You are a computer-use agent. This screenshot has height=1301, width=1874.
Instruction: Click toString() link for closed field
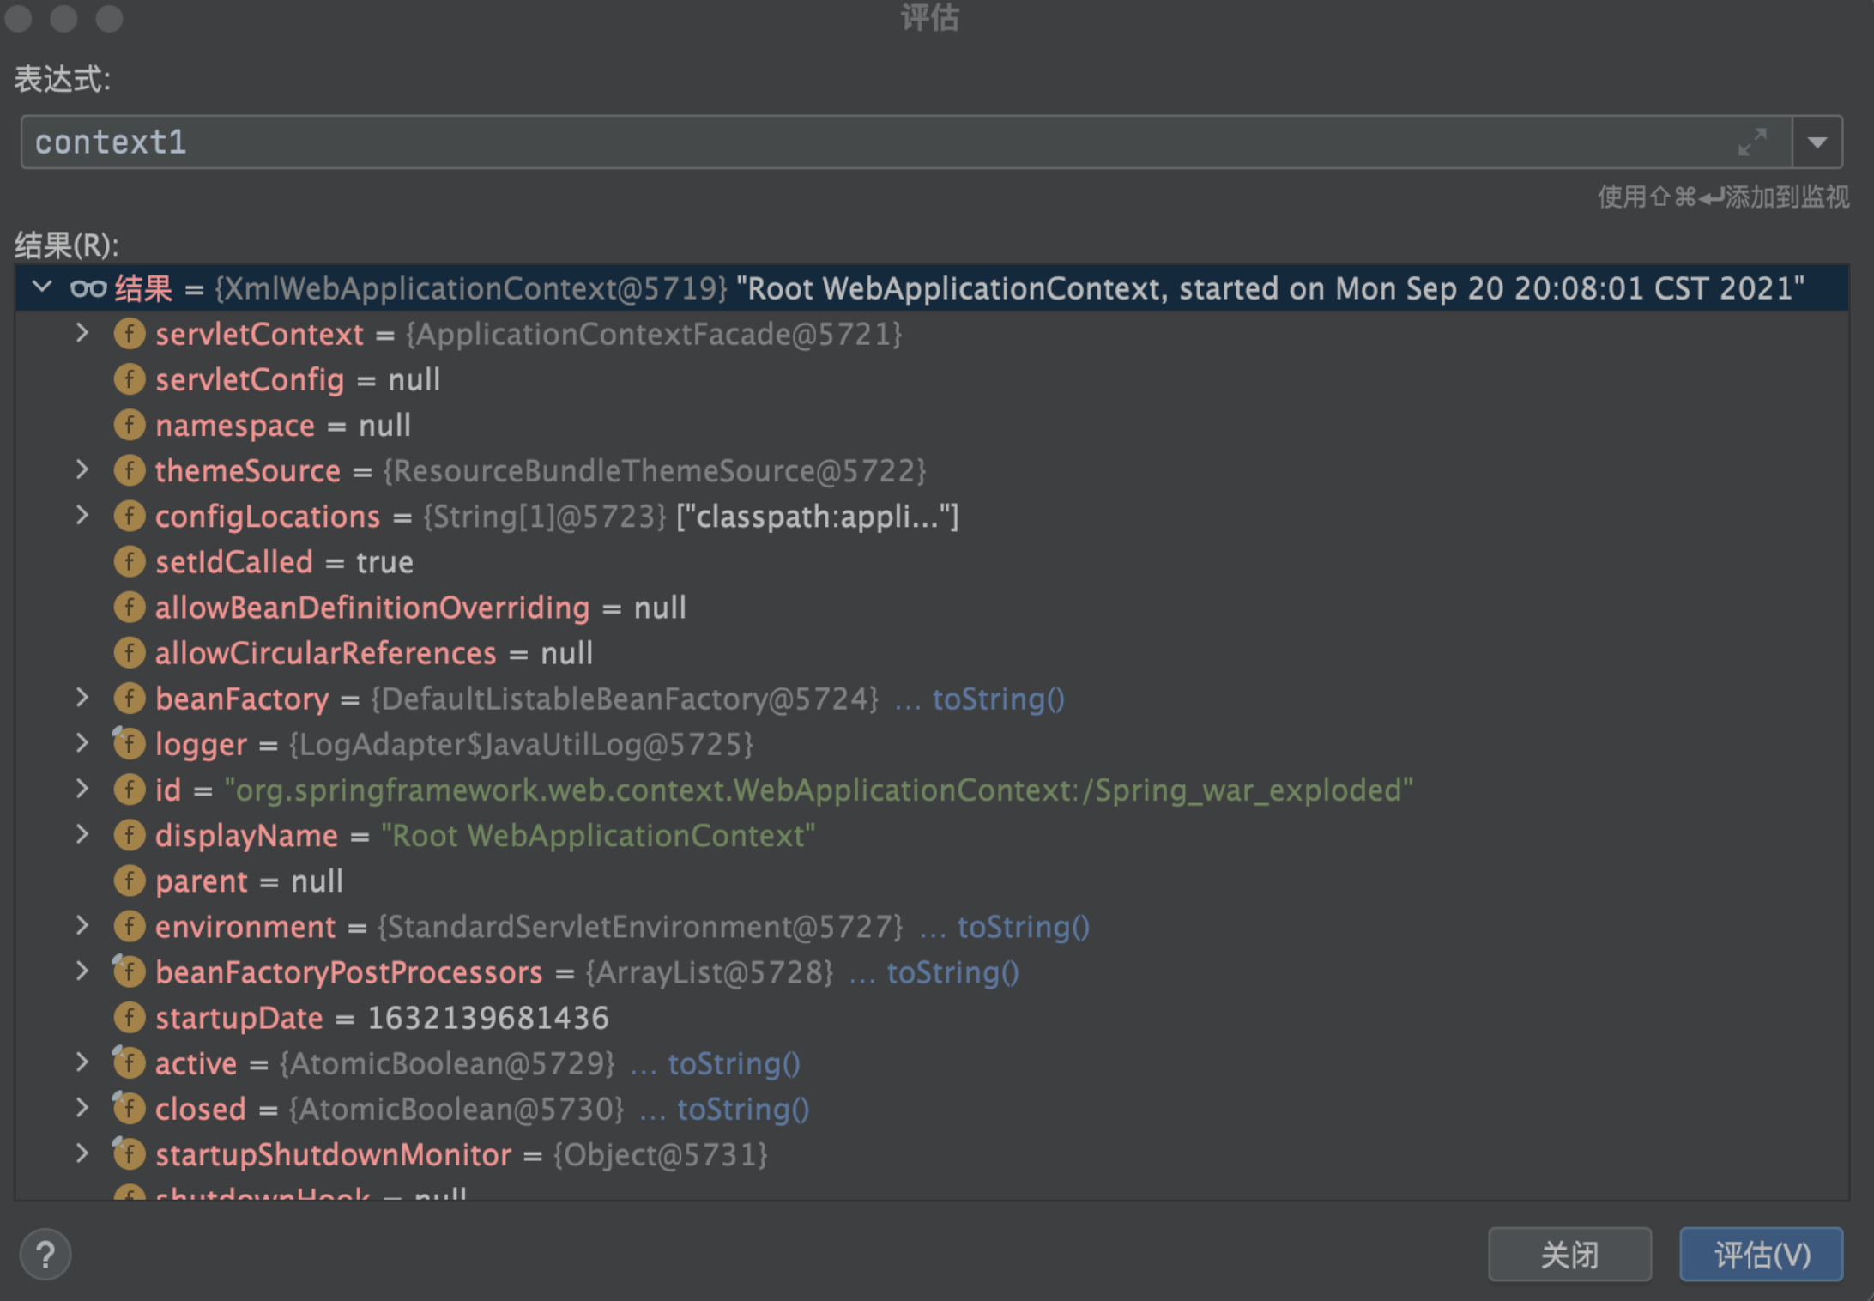pos(743,1110)
